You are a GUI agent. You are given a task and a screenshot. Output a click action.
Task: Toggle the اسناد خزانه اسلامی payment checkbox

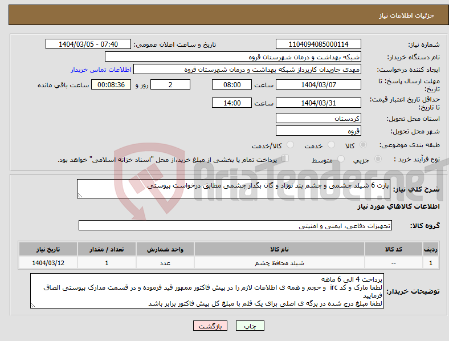pos(285,159)
